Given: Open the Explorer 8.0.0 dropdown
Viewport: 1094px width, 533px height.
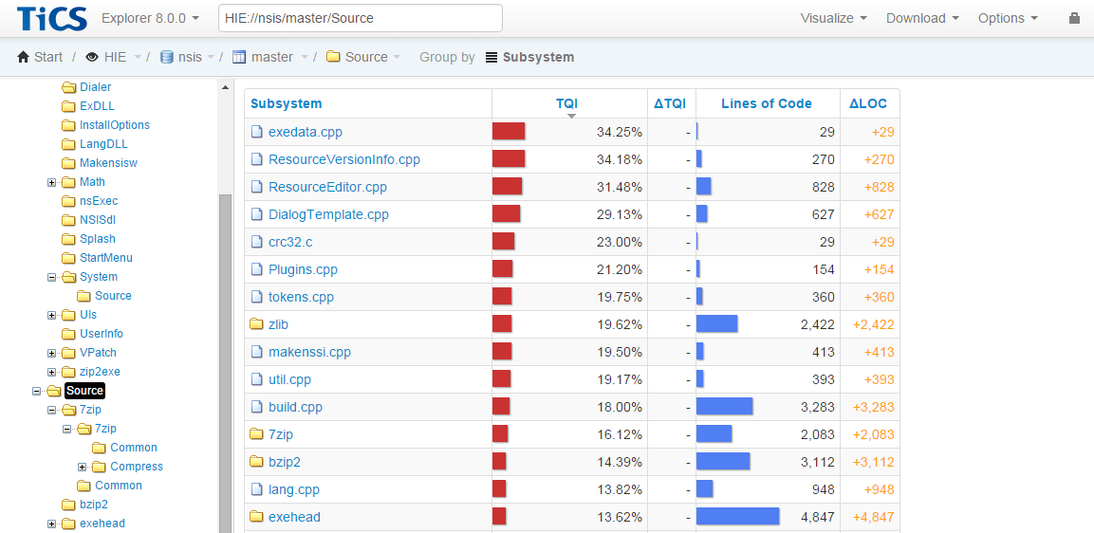Looking at the screenshot, I should click(150, 18).
